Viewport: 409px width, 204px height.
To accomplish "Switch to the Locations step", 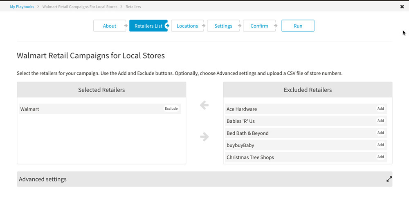I will tap(187, 26).
